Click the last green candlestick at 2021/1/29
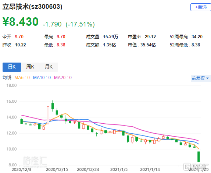 (x=199, y=156)
